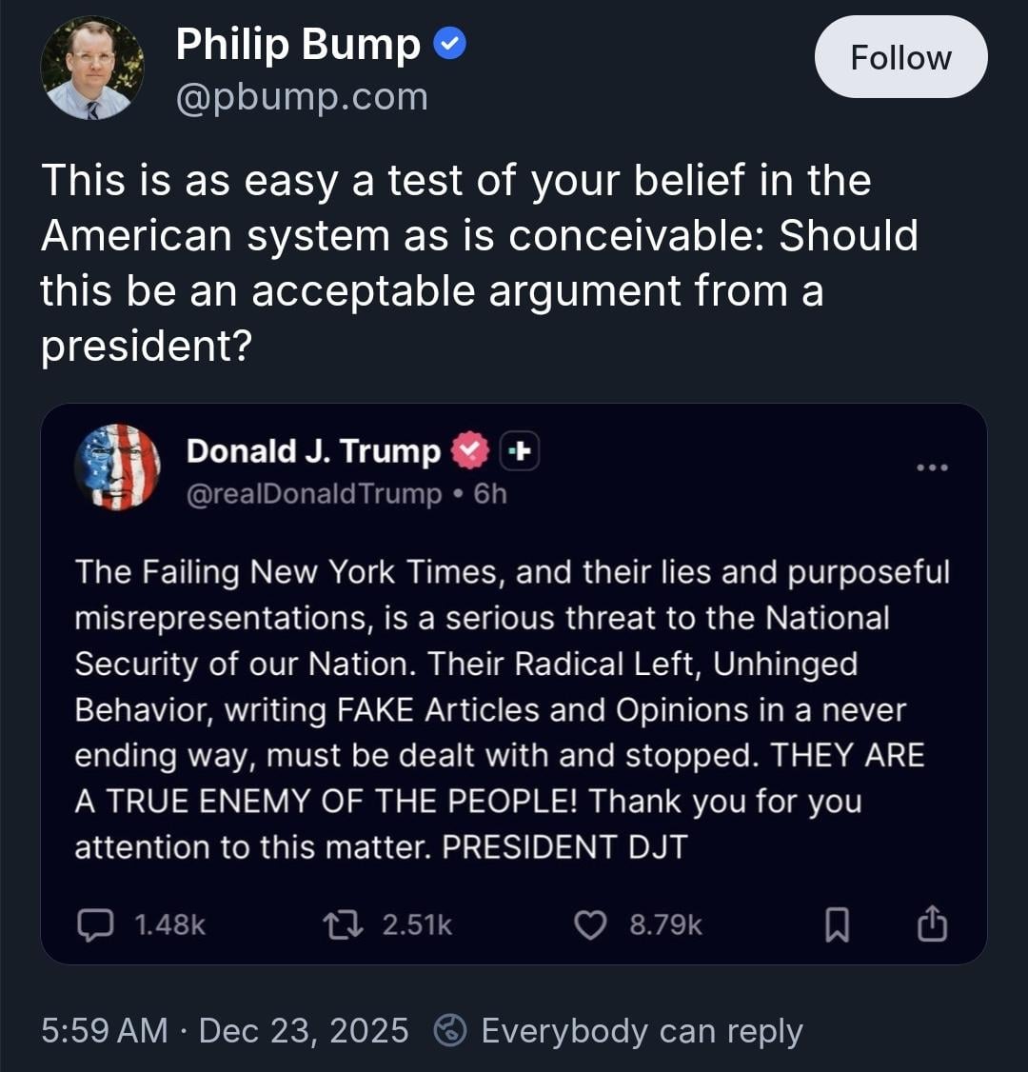Open the quoted post text body
Image resolution: width=1028 pixels, height=1072 pixels.
coord(512,709)
